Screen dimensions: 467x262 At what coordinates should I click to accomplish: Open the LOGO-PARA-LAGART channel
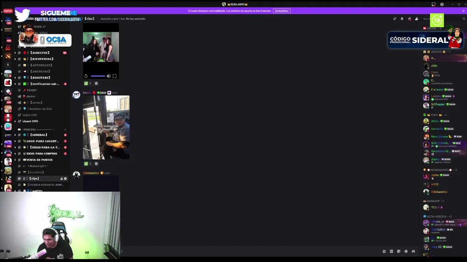coord(42,141)
